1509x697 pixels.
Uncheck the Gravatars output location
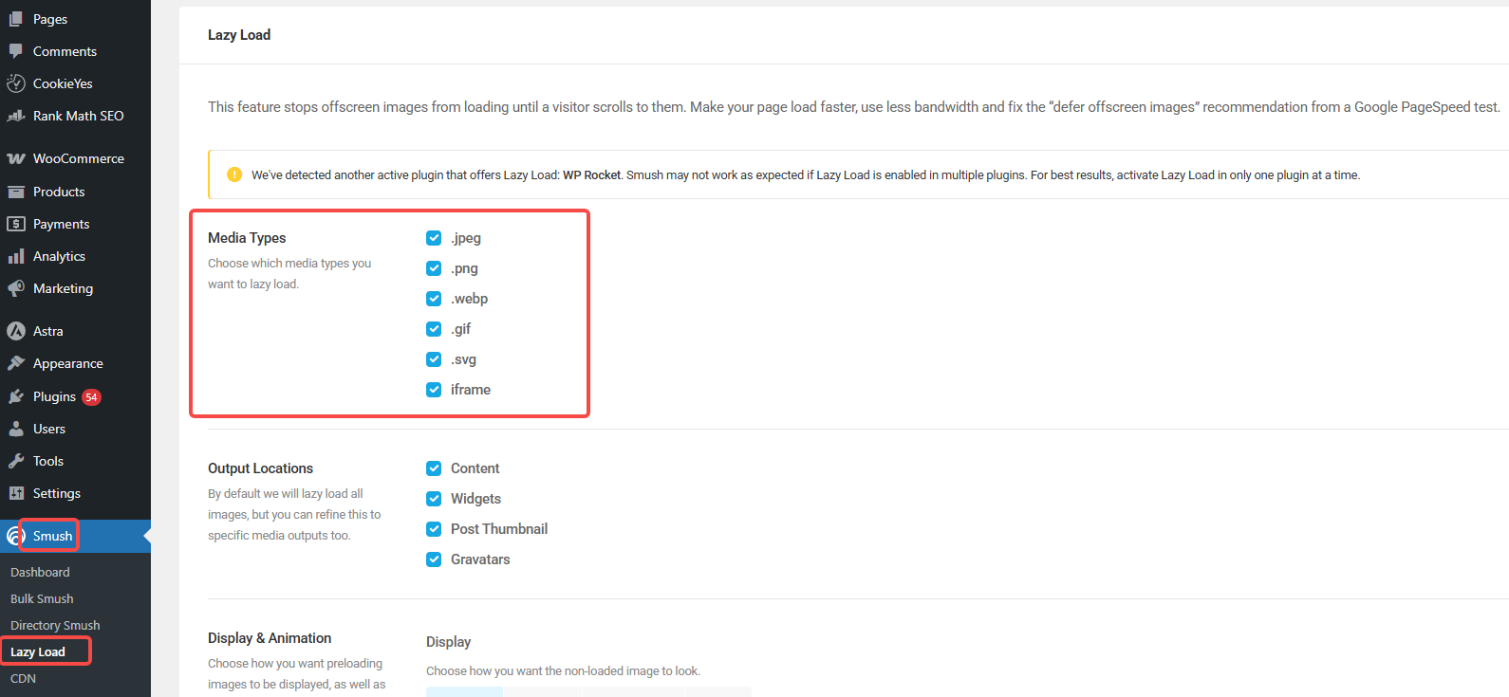(434, 559)
